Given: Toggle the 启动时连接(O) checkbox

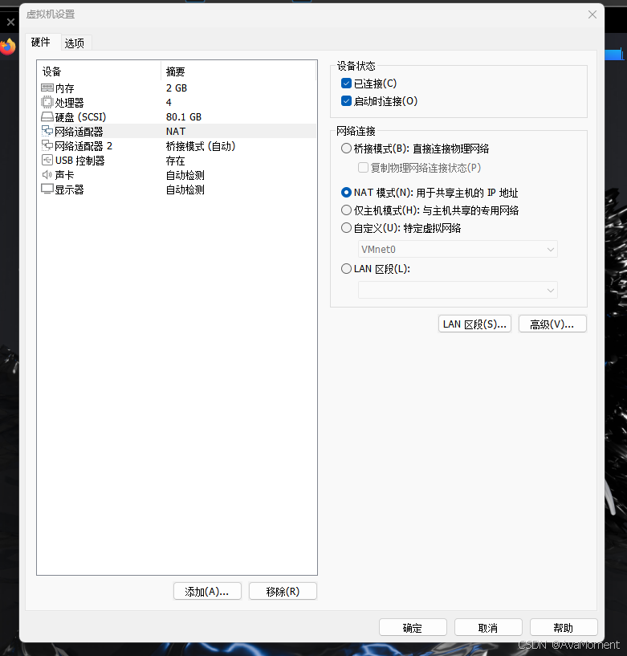Looking at the screenshot, I should point(346,101).
